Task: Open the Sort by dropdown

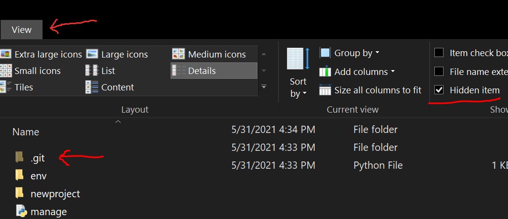Action: coord(298,88)
